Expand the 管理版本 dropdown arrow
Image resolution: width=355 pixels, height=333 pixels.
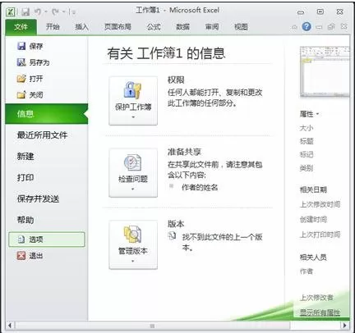pyautogui.click(x=133, y=261)
